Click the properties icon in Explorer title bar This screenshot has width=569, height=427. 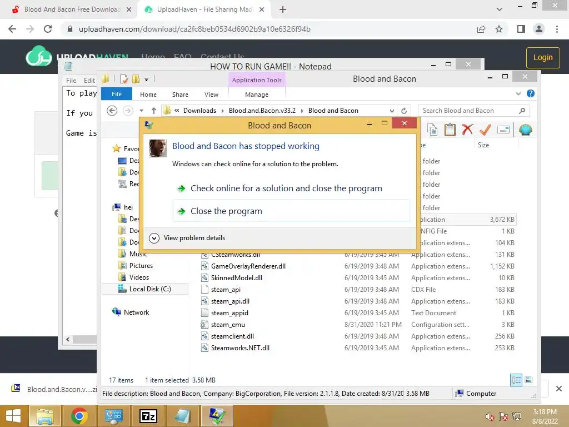(x=124, y=79)
